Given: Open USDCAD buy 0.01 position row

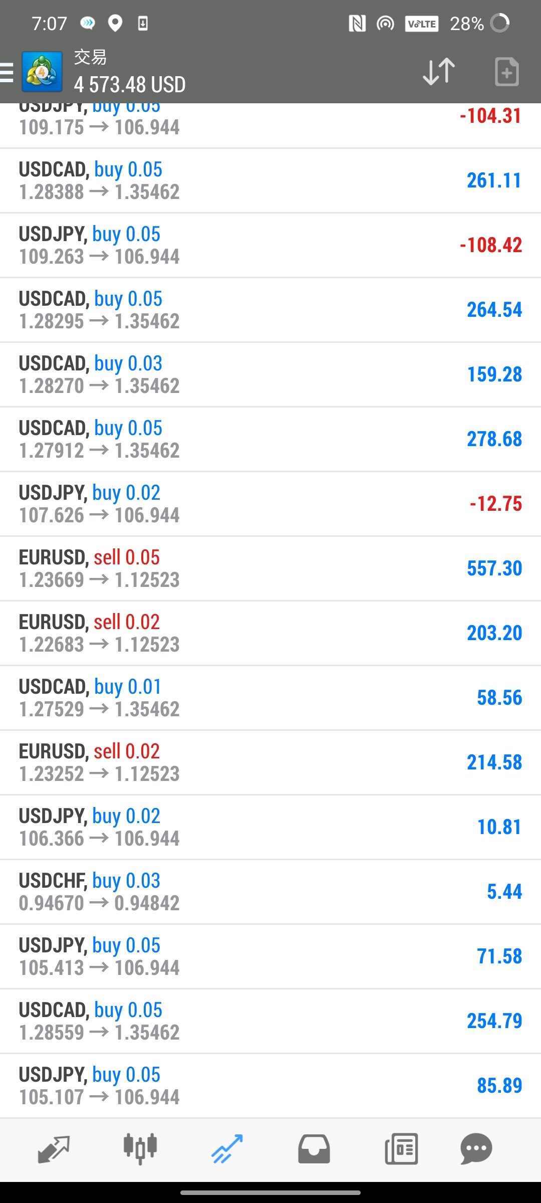Looking at the screenshot, I should pyautogui.click(x=270, y=698).
